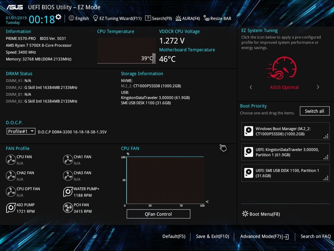Toggle the Resize BAR option

pyautogui.click(x=217, y=18)
